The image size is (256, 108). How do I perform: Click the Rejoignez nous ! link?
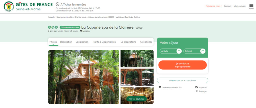[x=213, y=6]
